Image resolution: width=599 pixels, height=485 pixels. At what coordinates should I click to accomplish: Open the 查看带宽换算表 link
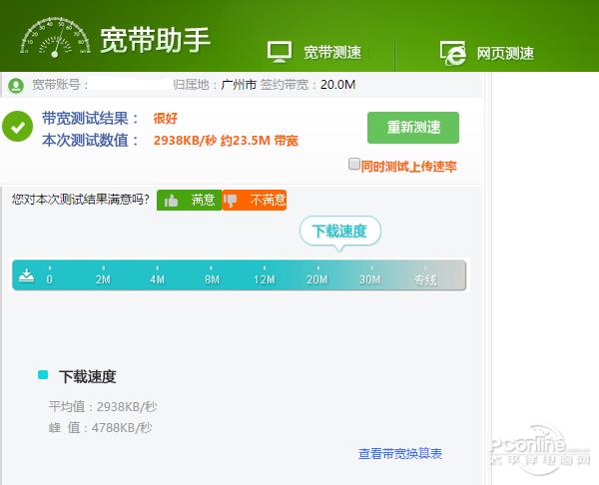(x=399, y=454)
